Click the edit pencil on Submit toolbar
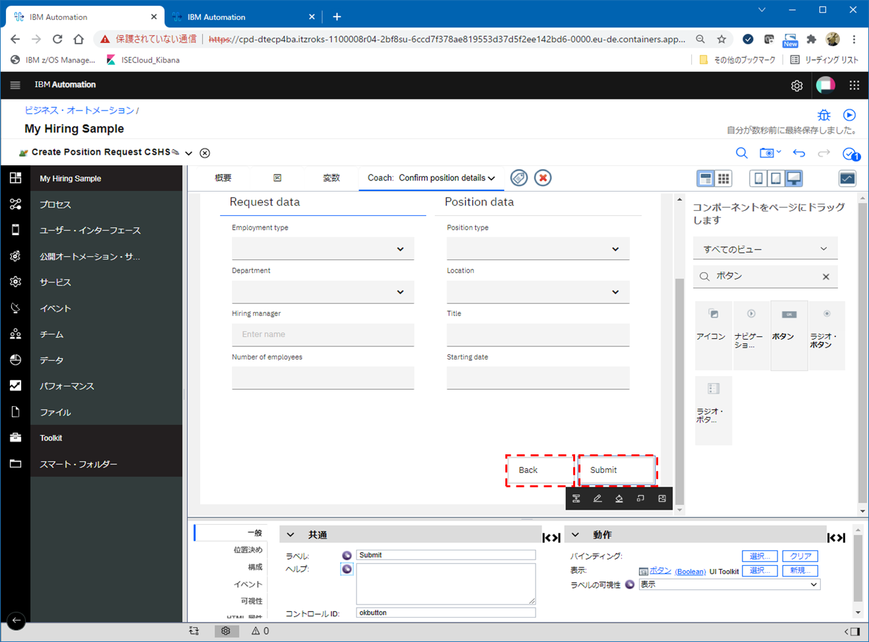 point(598,498)
